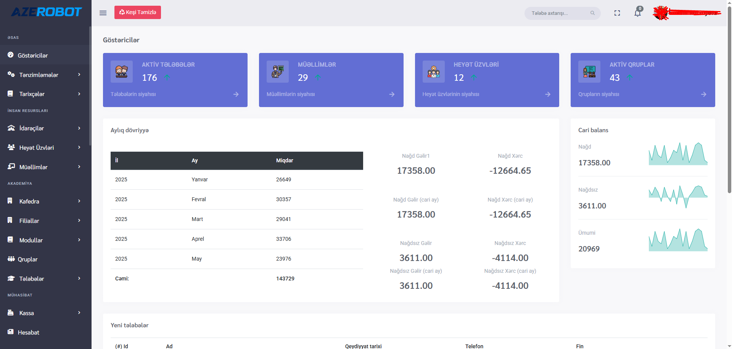The image size is (732, 349).
Task: Open the Müəllimlərin siyahısı link
Action: 291,94
